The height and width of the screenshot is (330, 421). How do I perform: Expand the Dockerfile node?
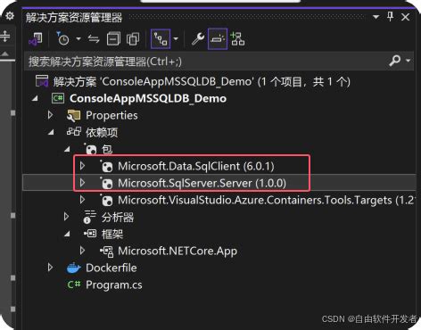(50, 268)
